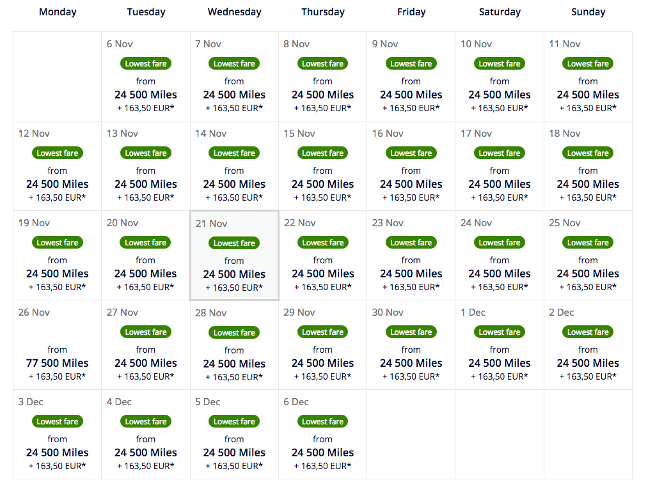
Task: Choose the 19 Nov date cell
Action: point(58,256)
